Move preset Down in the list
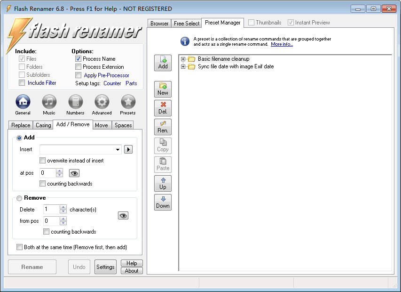The height and width of the screenshot is (292, 401). coord(163,202)
